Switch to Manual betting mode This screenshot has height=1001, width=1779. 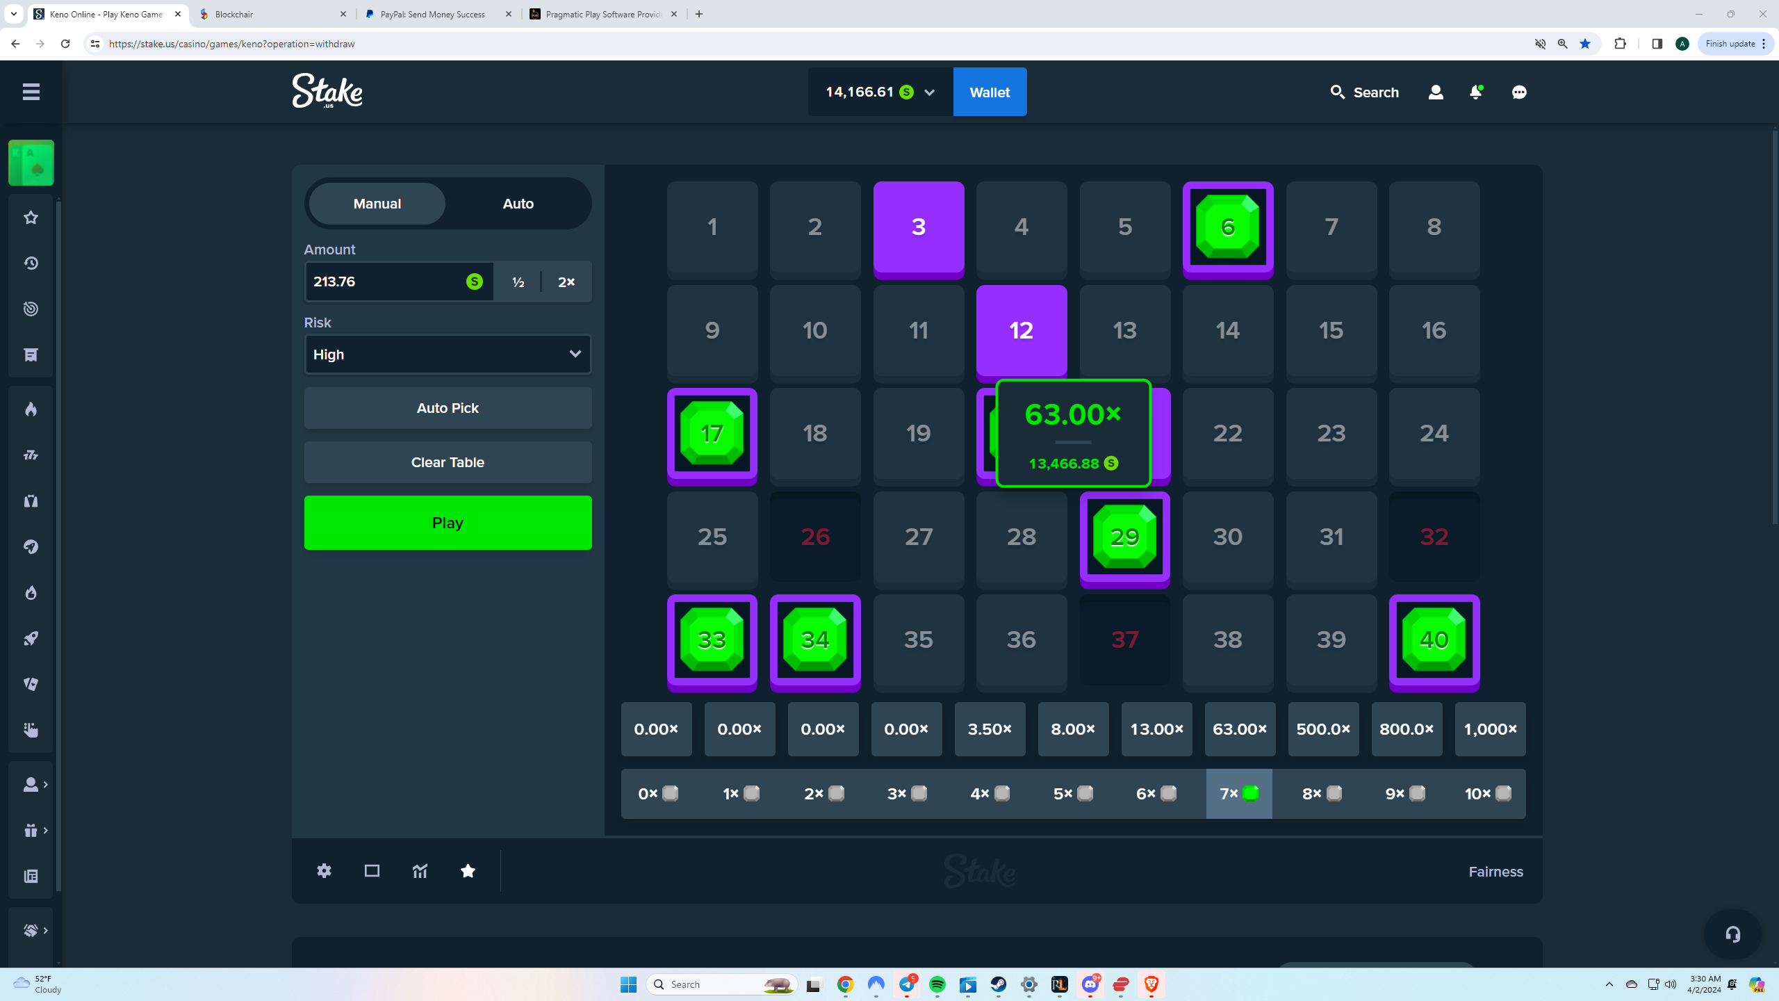[x=377, y=204]
